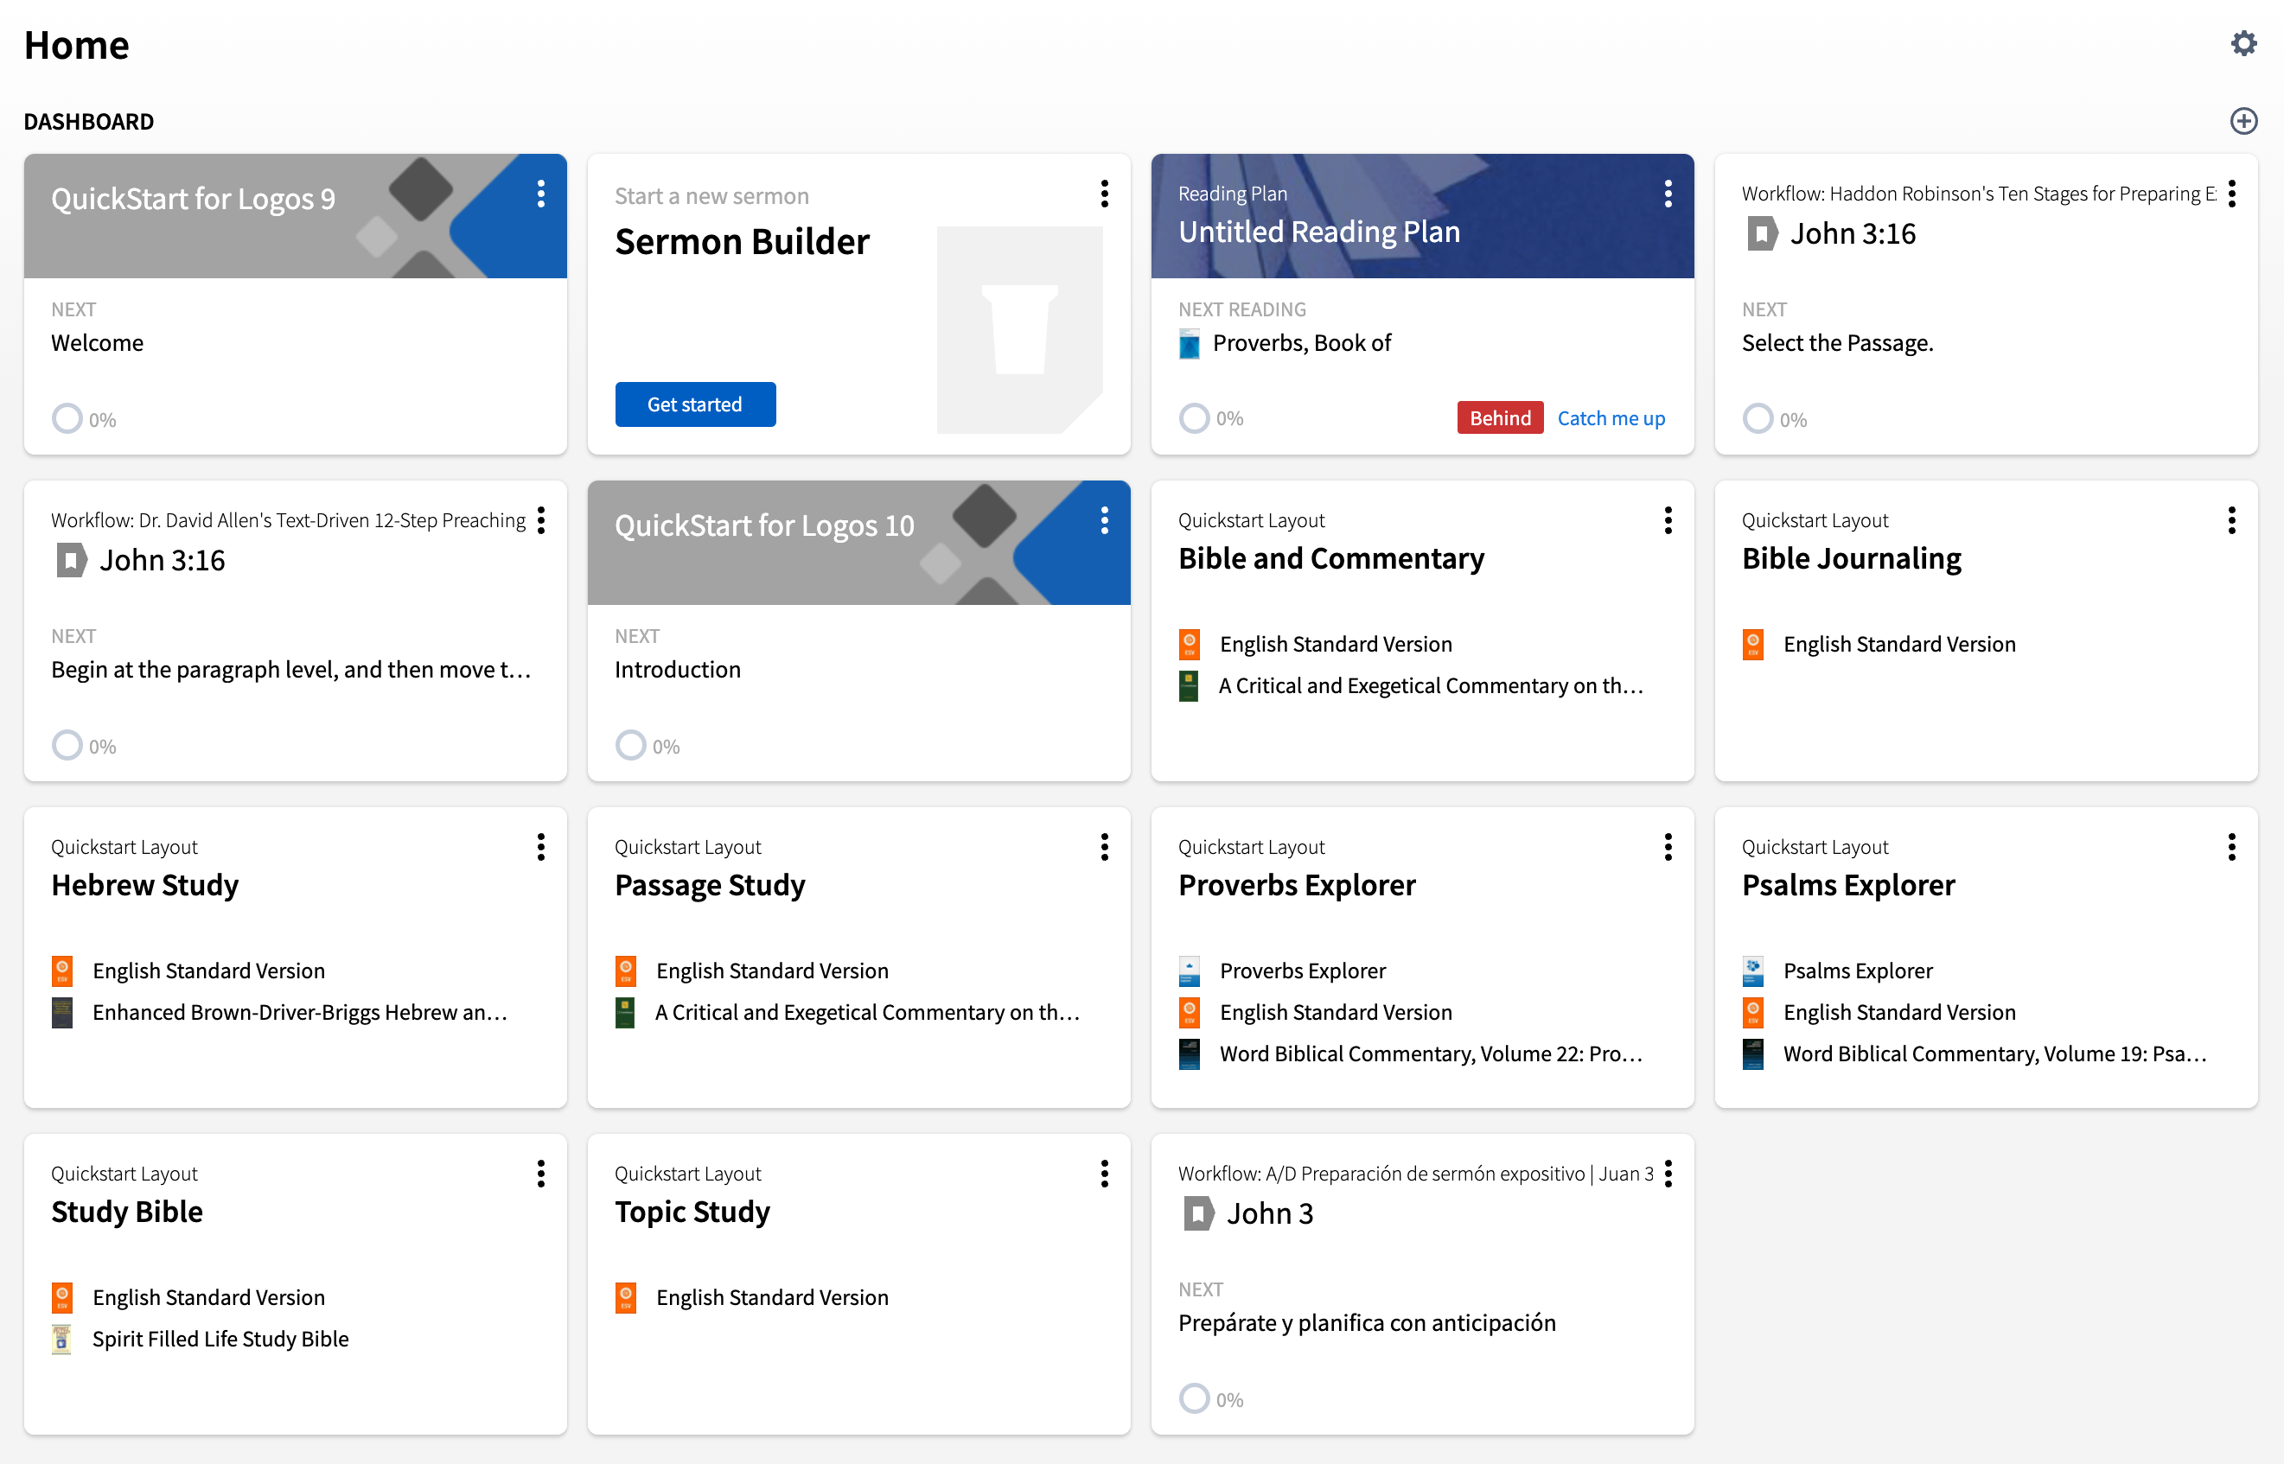Open the Proverbs Explorer card's three-dot menu
Screen dimensions: 2284x1464
tap(1668, 847)
